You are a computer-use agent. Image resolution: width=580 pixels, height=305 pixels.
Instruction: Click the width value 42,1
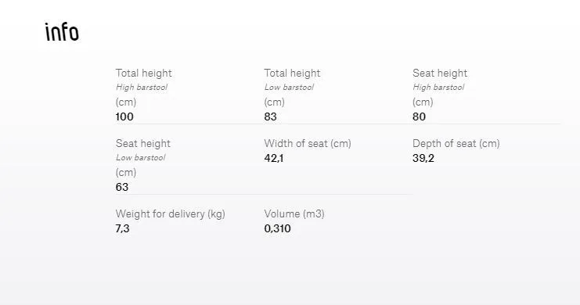point(274,158)
